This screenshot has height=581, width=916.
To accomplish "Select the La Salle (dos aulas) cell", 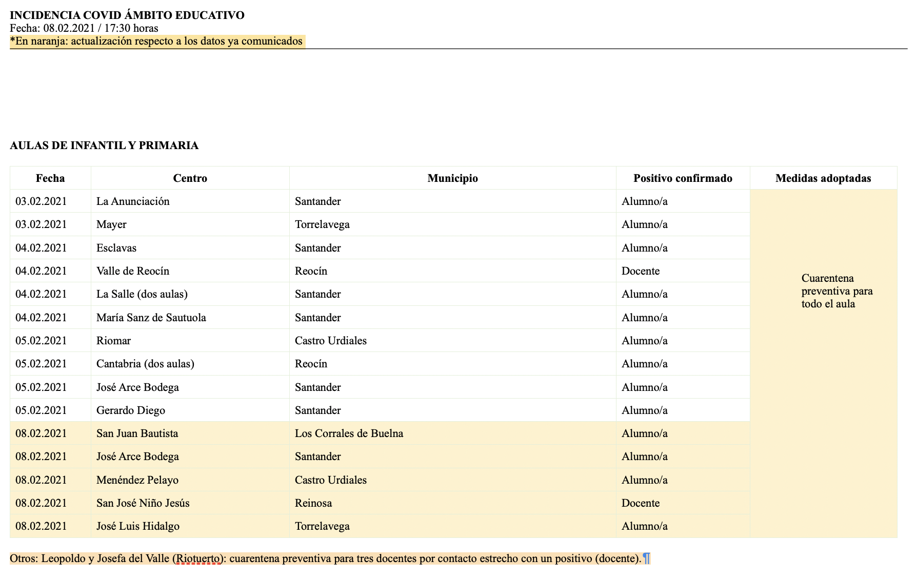I will (142, 294).
